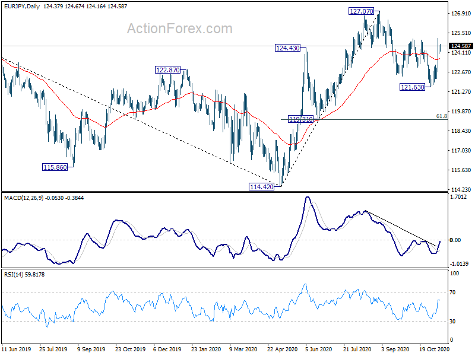Click the current price tag 124.587
475x356 pixels.
pyautogui.click(x=461, y=46)
